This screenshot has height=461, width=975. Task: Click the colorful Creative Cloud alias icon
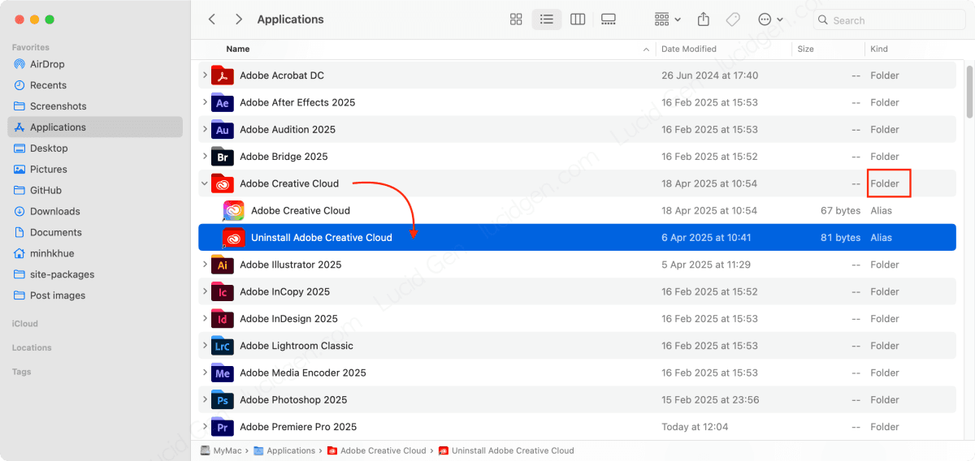pos(234,210)
